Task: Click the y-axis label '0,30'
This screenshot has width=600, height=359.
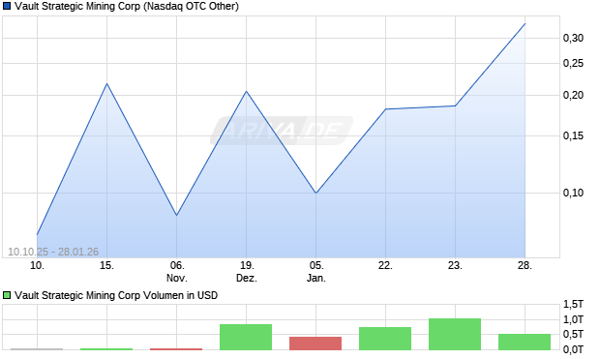Action: [573, 38]
